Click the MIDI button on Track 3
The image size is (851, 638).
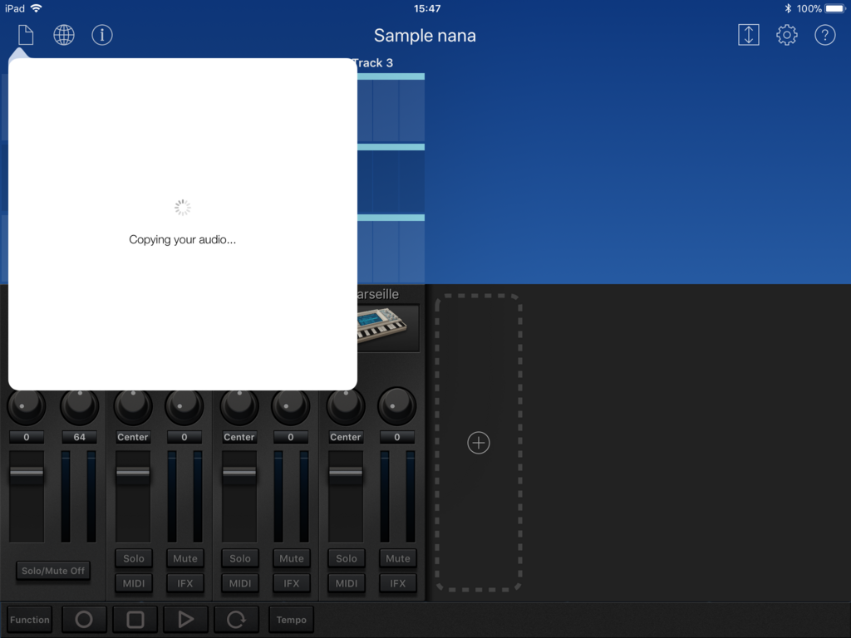[x=347, y=583]
